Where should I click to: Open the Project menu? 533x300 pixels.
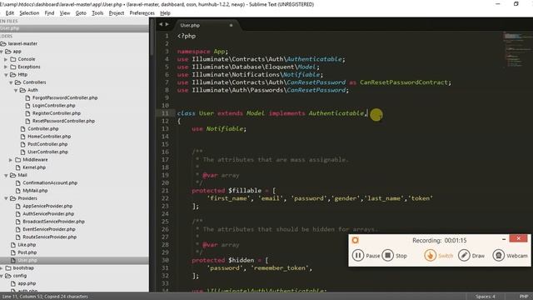pyautogui.click(x=117, y=13)
